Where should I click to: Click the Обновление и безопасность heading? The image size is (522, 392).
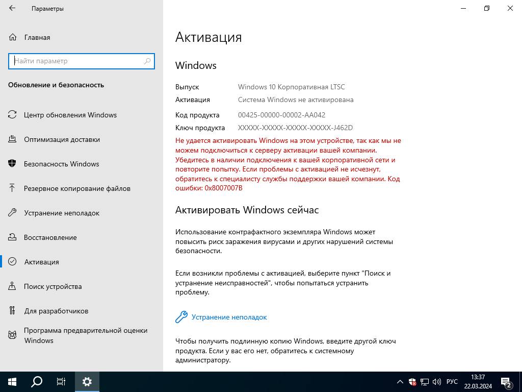point(56,85)
